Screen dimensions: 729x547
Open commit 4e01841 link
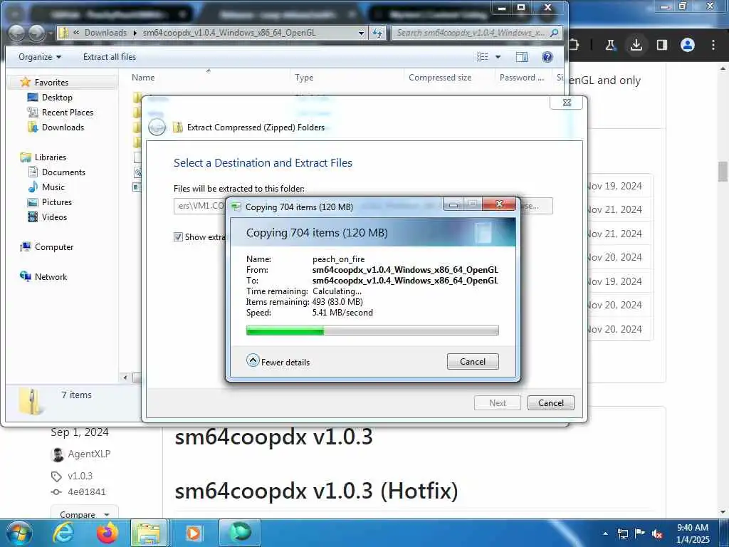click(x=86, y=491)
